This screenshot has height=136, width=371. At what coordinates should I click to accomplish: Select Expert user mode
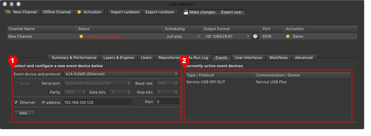(x=232, y=12)
